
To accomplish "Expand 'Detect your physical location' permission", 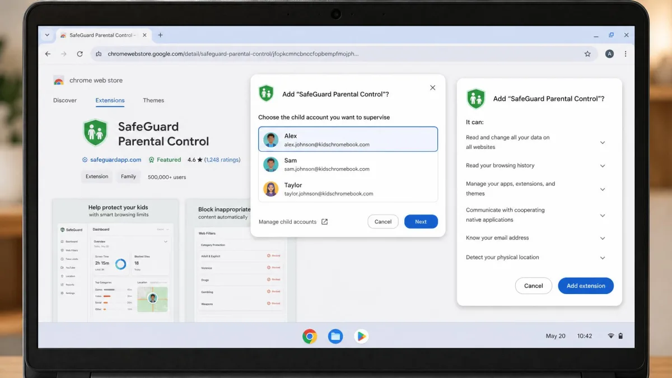I will tap(603, 258).
